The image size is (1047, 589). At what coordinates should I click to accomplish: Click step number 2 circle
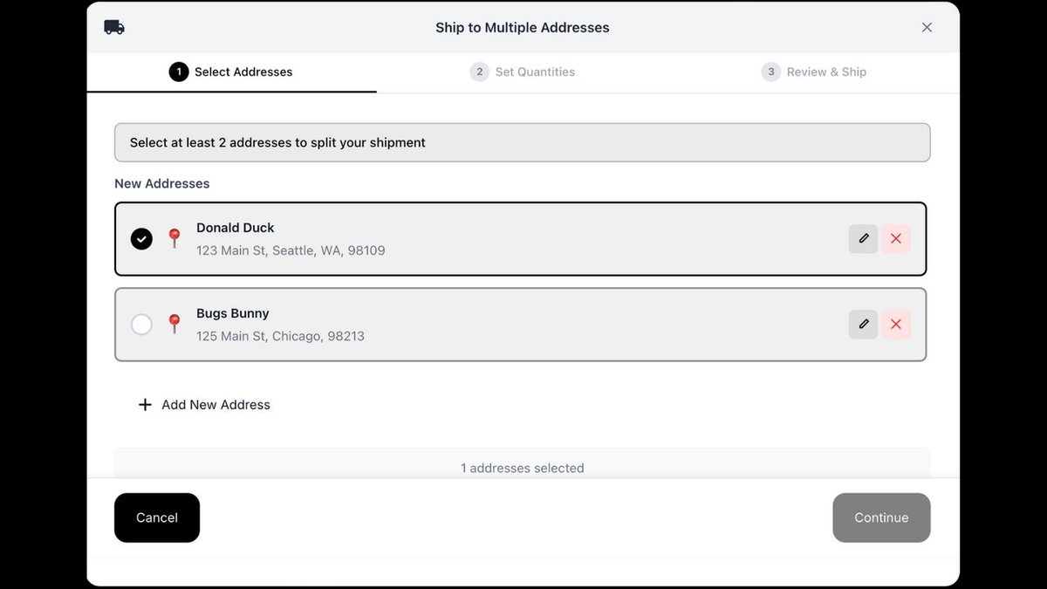click(x=479, y=72)
